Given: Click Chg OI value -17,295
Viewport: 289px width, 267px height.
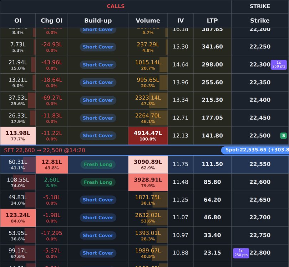Looking at the screenshot, I should coord(52,233).
